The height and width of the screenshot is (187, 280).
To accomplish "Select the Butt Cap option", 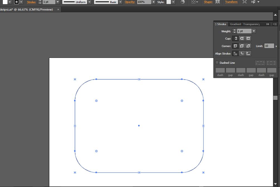I will pos(235,38).
